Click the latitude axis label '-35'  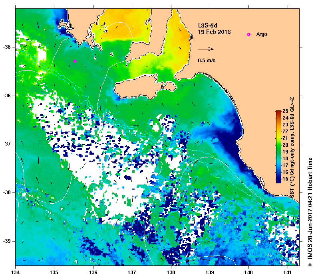[x=7, y=47]
